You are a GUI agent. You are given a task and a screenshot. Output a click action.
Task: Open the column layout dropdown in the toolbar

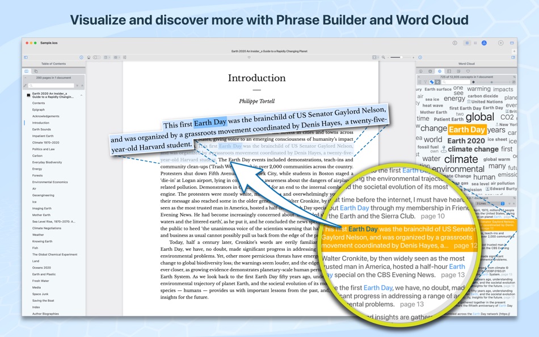(116, 57)
